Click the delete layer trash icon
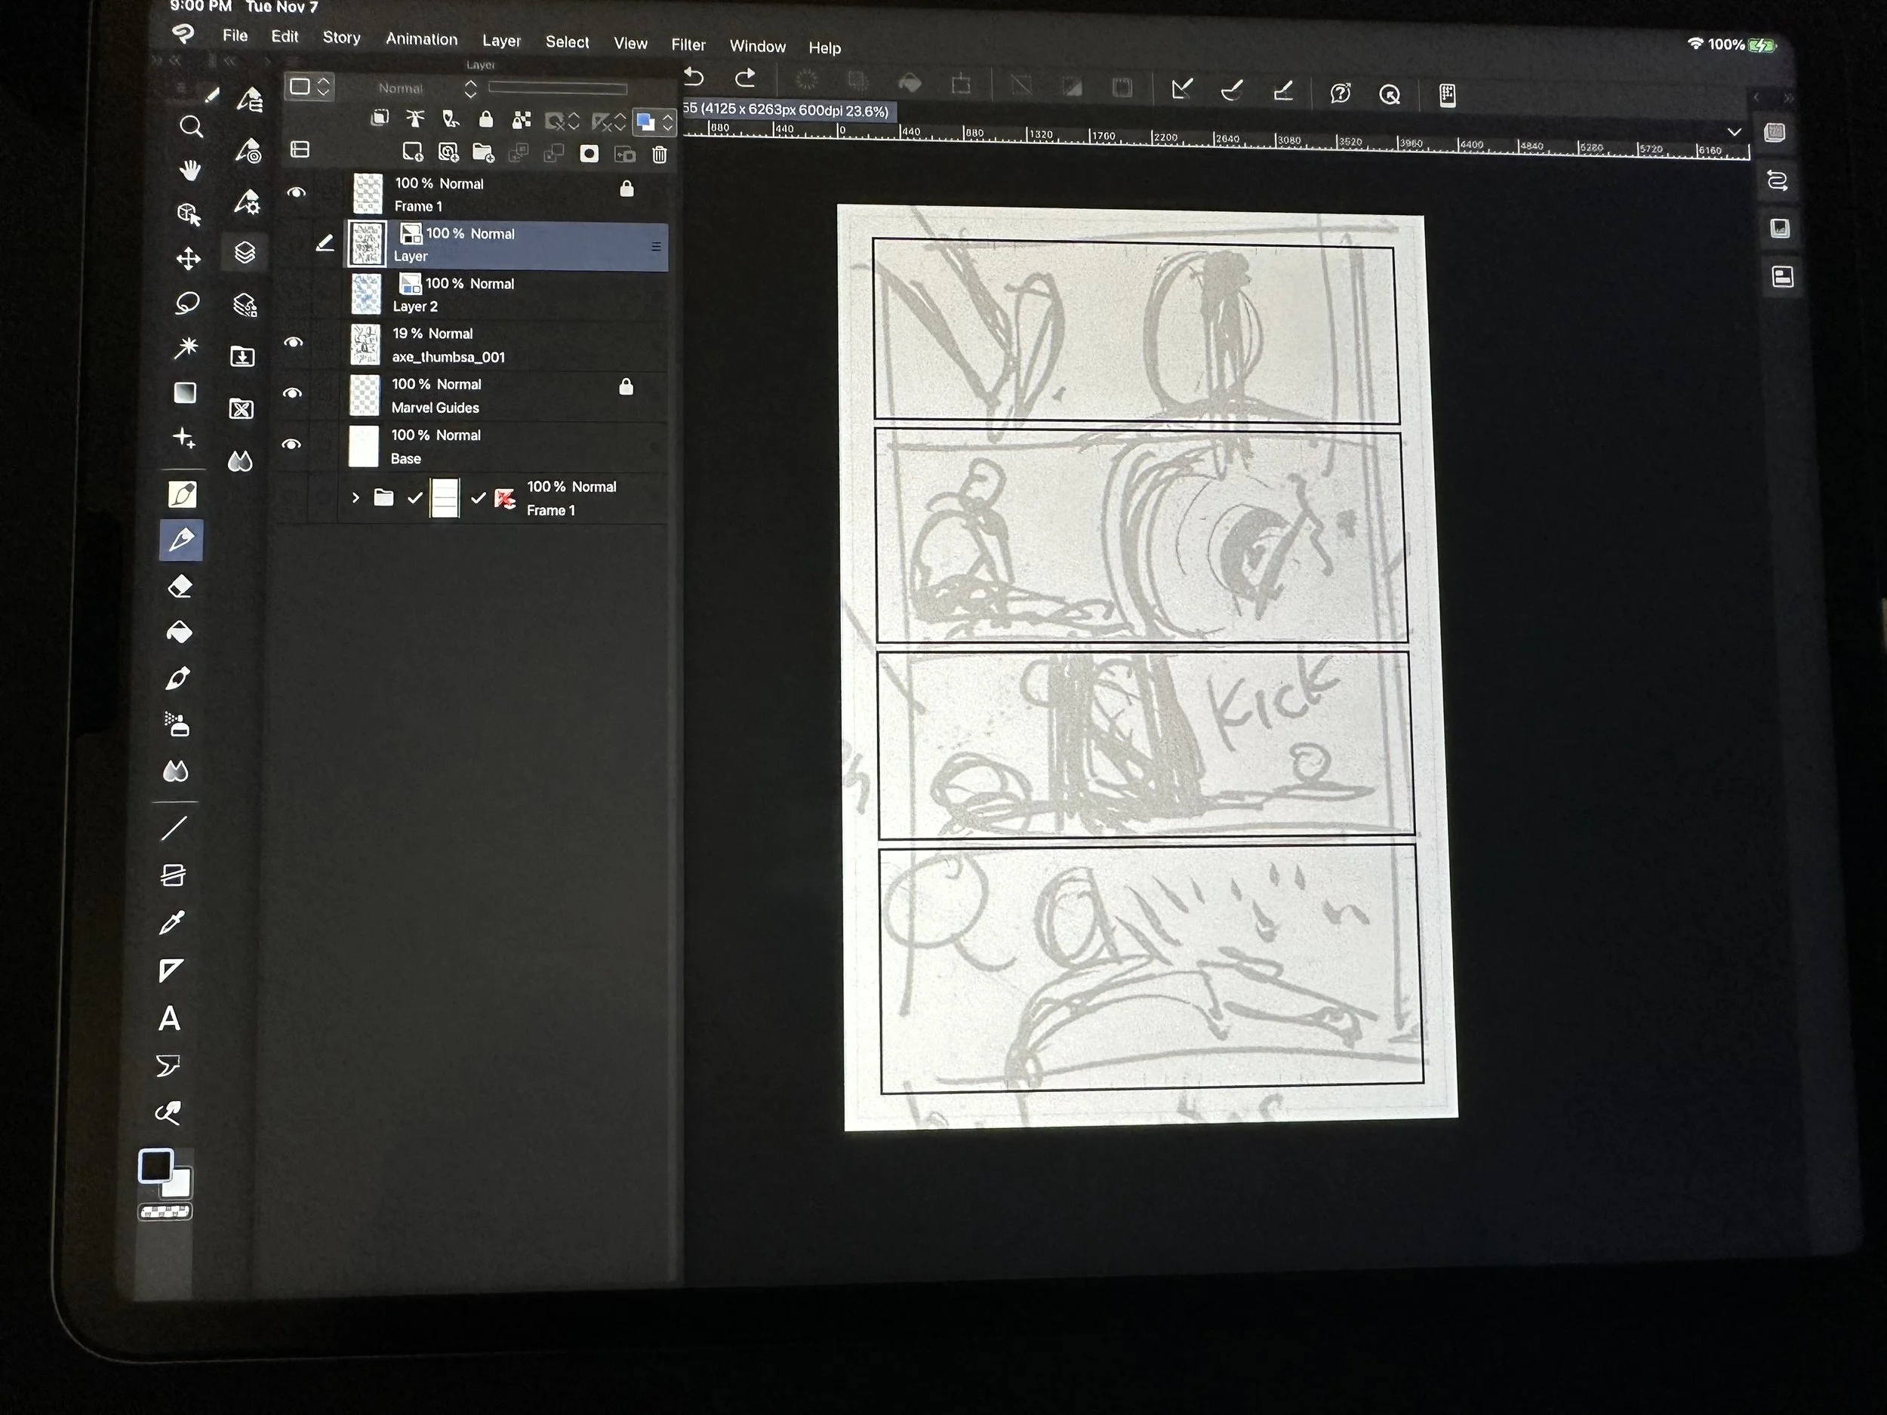 click(x=660, y=155)
